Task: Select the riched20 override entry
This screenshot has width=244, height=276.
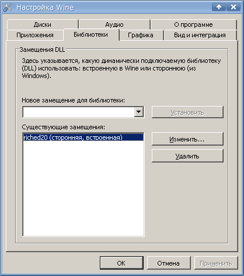Action: click(83, 137)
